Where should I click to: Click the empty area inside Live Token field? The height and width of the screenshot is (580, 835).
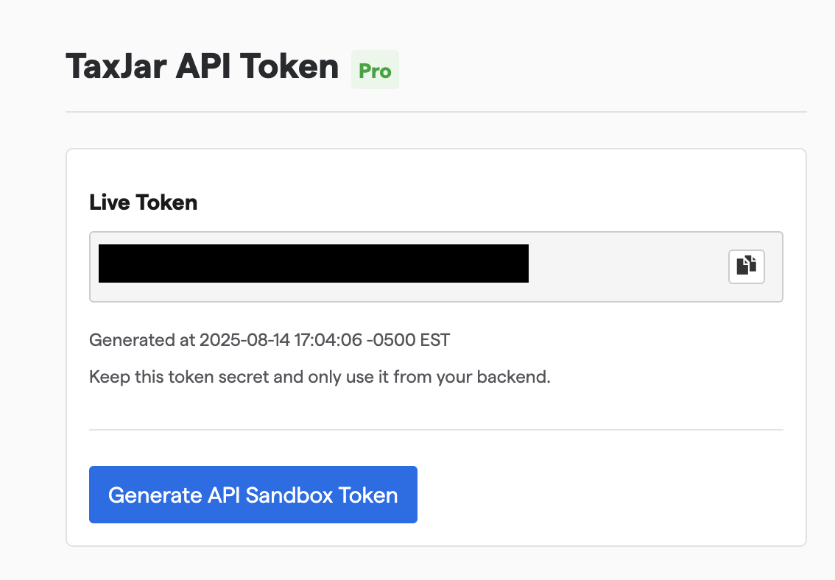click(x=628, y=266)
